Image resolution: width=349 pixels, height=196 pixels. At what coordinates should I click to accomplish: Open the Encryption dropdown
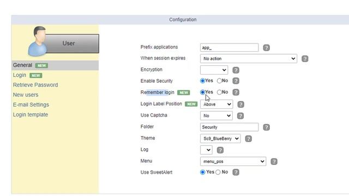pyautogui.click(x=214, y=70)
